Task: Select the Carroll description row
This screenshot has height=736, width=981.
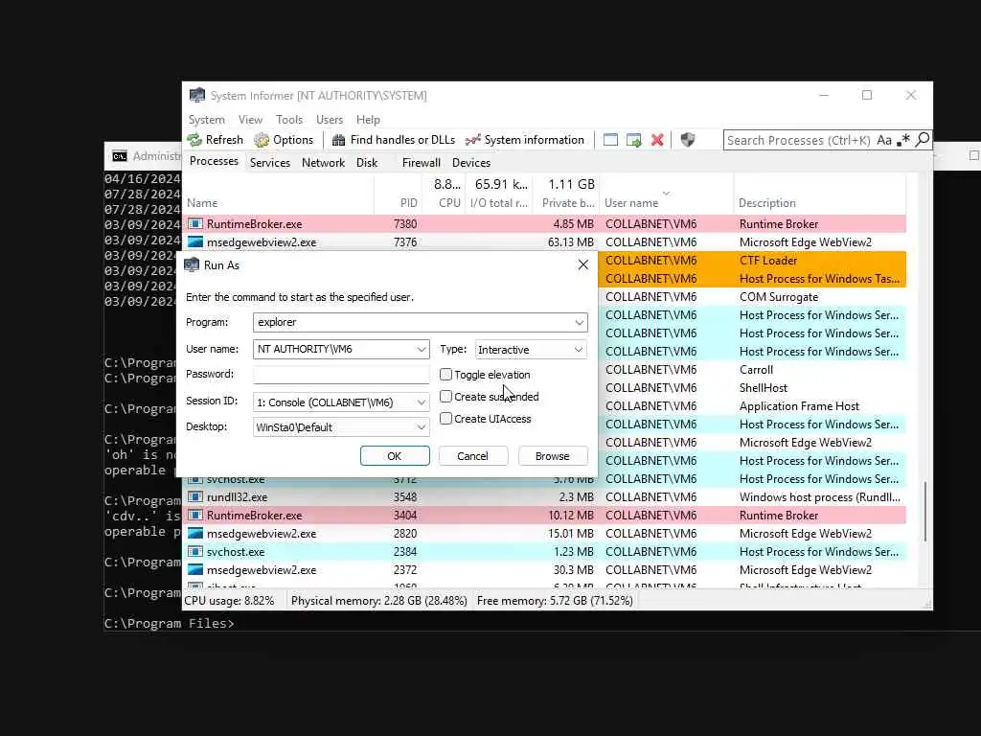Action: [752, 370]
